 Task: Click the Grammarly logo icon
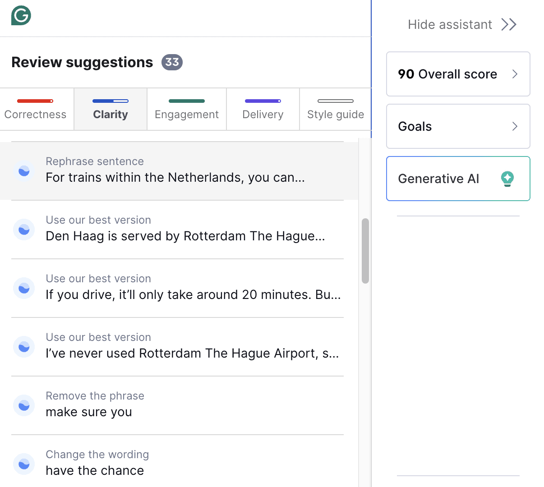pos(21,16)
